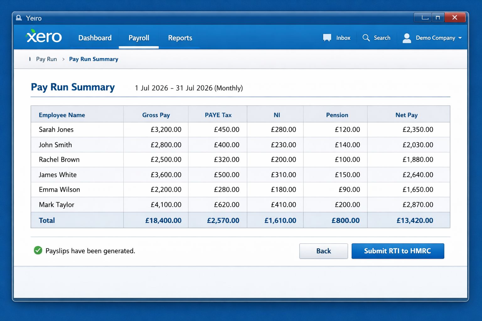
Task: Go to Pay Run breadcrumb link
Action: (46, 59)
